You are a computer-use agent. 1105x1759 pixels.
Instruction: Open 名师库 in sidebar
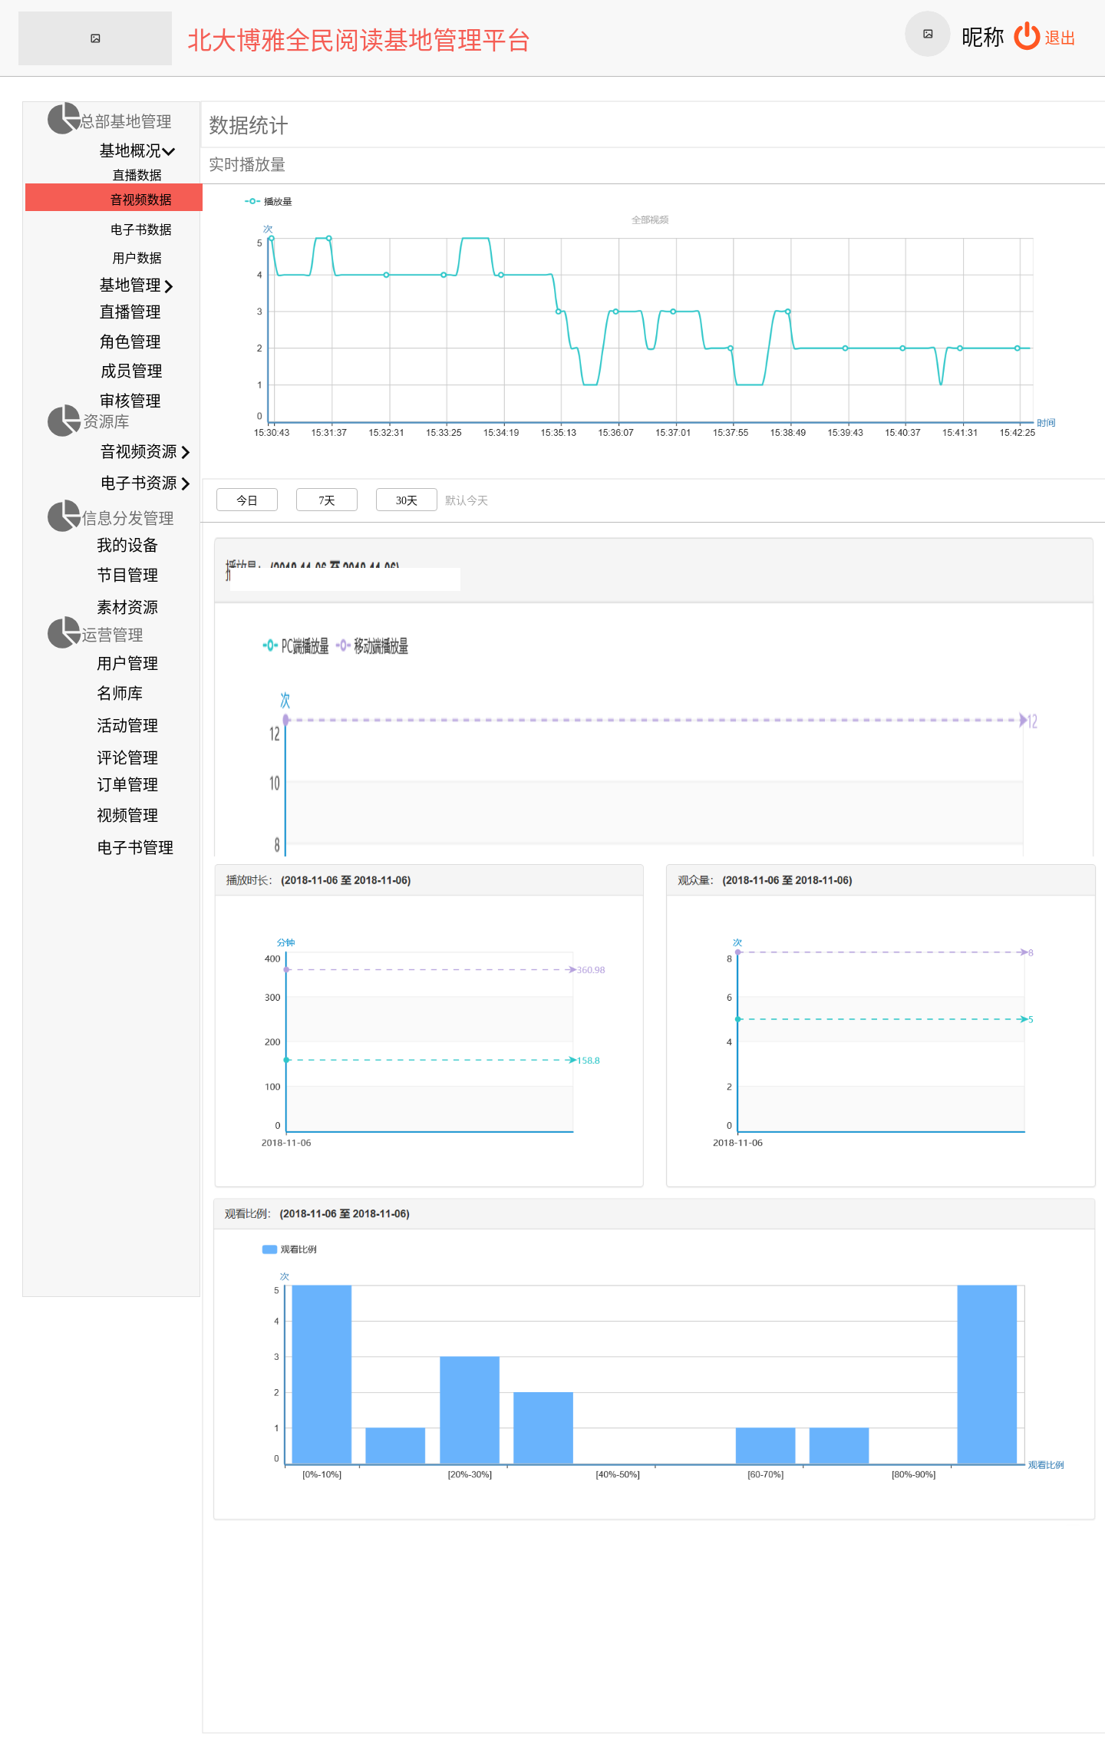(x=120, y=694)
